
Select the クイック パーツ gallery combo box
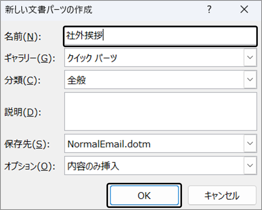(x=154, y=58)
